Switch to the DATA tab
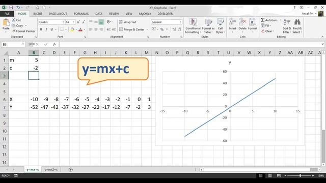The image size is (326, 183). tap(99, 14)
